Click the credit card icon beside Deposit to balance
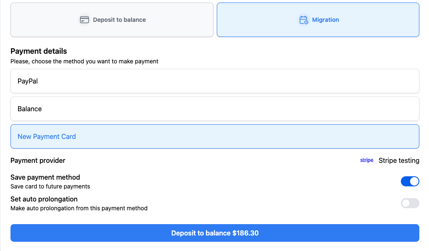429x251 pixels. (x=84, y=20)
